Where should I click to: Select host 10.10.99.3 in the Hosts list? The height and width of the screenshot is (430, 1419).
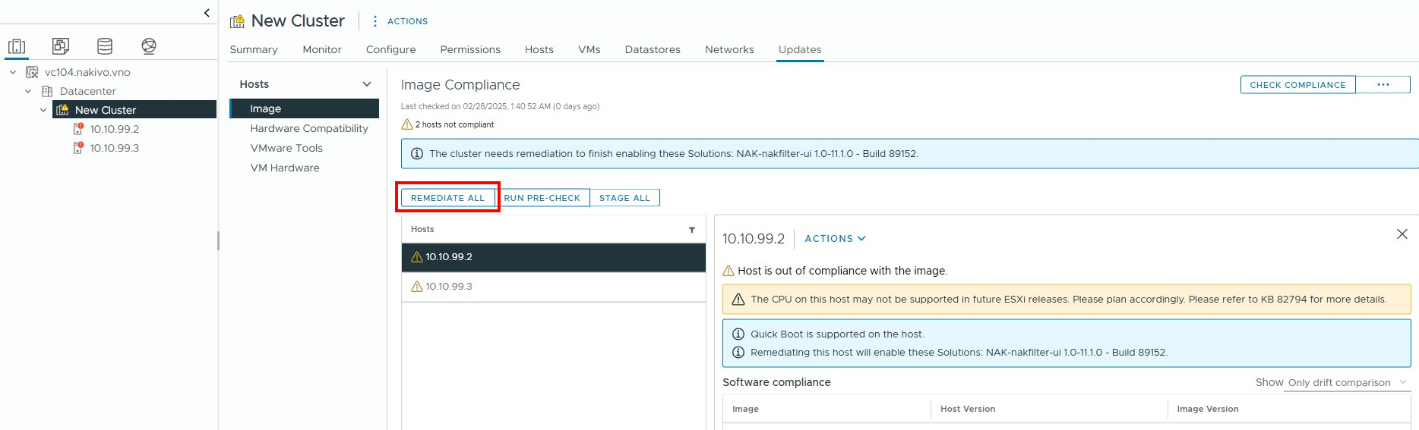[449, 287]
